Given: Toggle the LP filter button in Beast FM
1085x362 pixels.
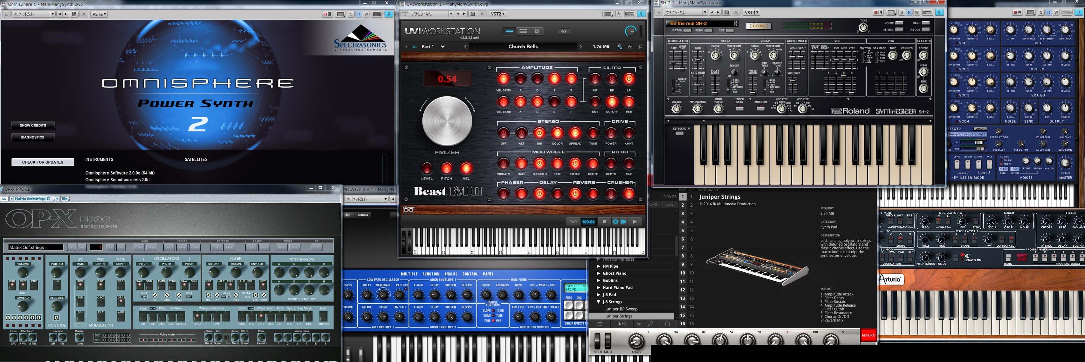Looking at the screenshot, I should pyautogui.click(x=629, y=79).
